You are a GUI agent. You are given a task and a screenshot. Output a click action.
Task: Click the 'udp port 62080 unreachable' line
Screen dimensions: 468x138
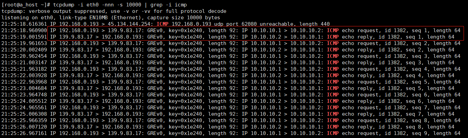point(166,24)
